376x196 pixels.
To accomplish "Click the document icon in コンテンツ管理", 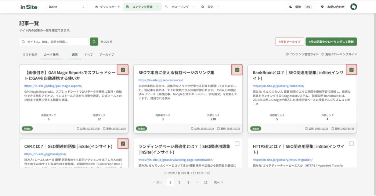I will 127,7.
